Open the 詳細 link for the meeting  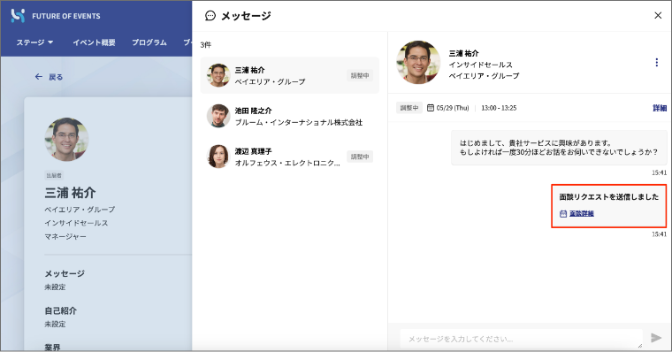(x=660, y=108)
